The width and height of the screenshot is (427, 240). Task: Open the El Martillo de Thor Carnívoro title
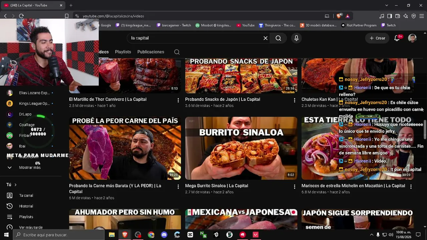(108, 99)
